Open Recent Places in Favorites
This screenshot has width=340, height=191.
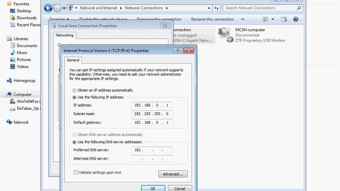pyautogui.click(x=28, y=25)
